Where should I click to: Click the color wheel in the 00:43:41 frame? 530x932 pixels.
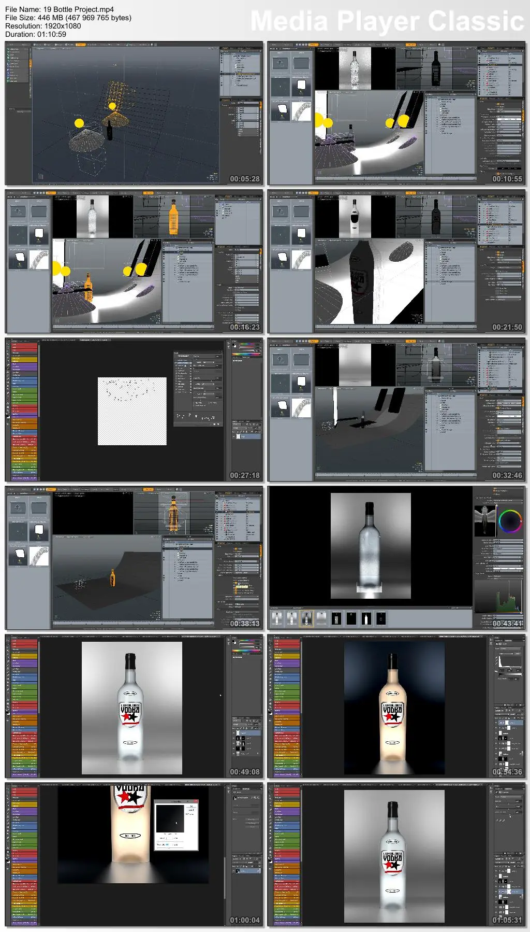(x=510, y=522)
